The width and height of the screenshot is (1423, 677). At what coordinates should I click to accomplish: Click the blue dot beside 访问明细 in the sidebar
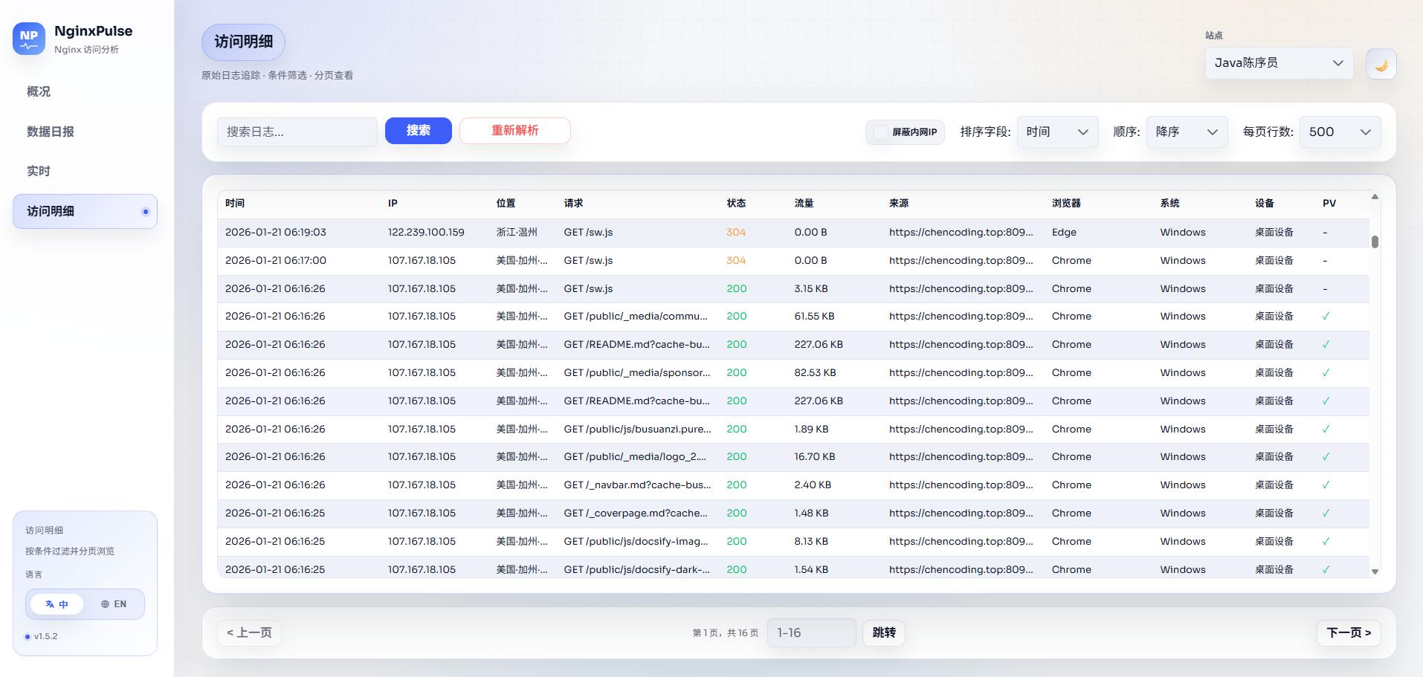click(145, 212)
